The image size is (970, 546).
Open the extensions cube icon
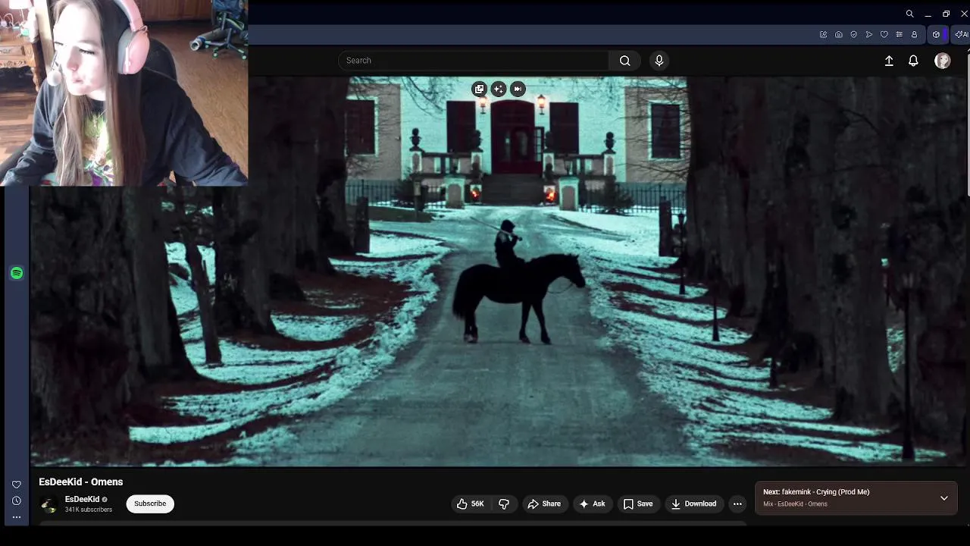click(x=936, y=34)
